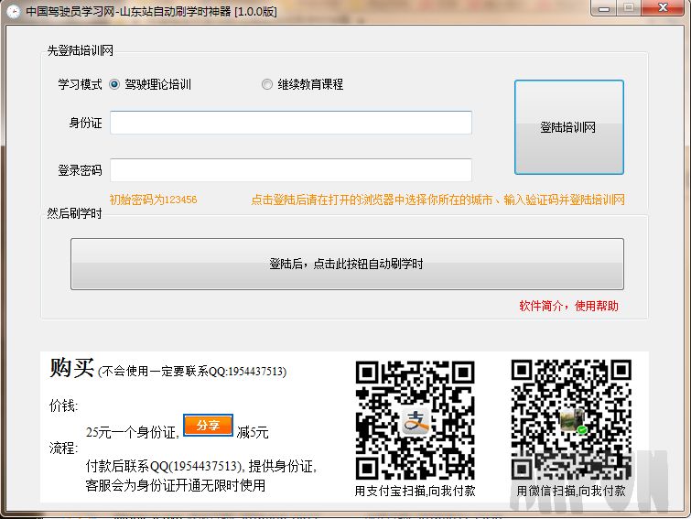Click the 25元一个身份证 price text
Screen dimensions: 691x519
[132, 432]
